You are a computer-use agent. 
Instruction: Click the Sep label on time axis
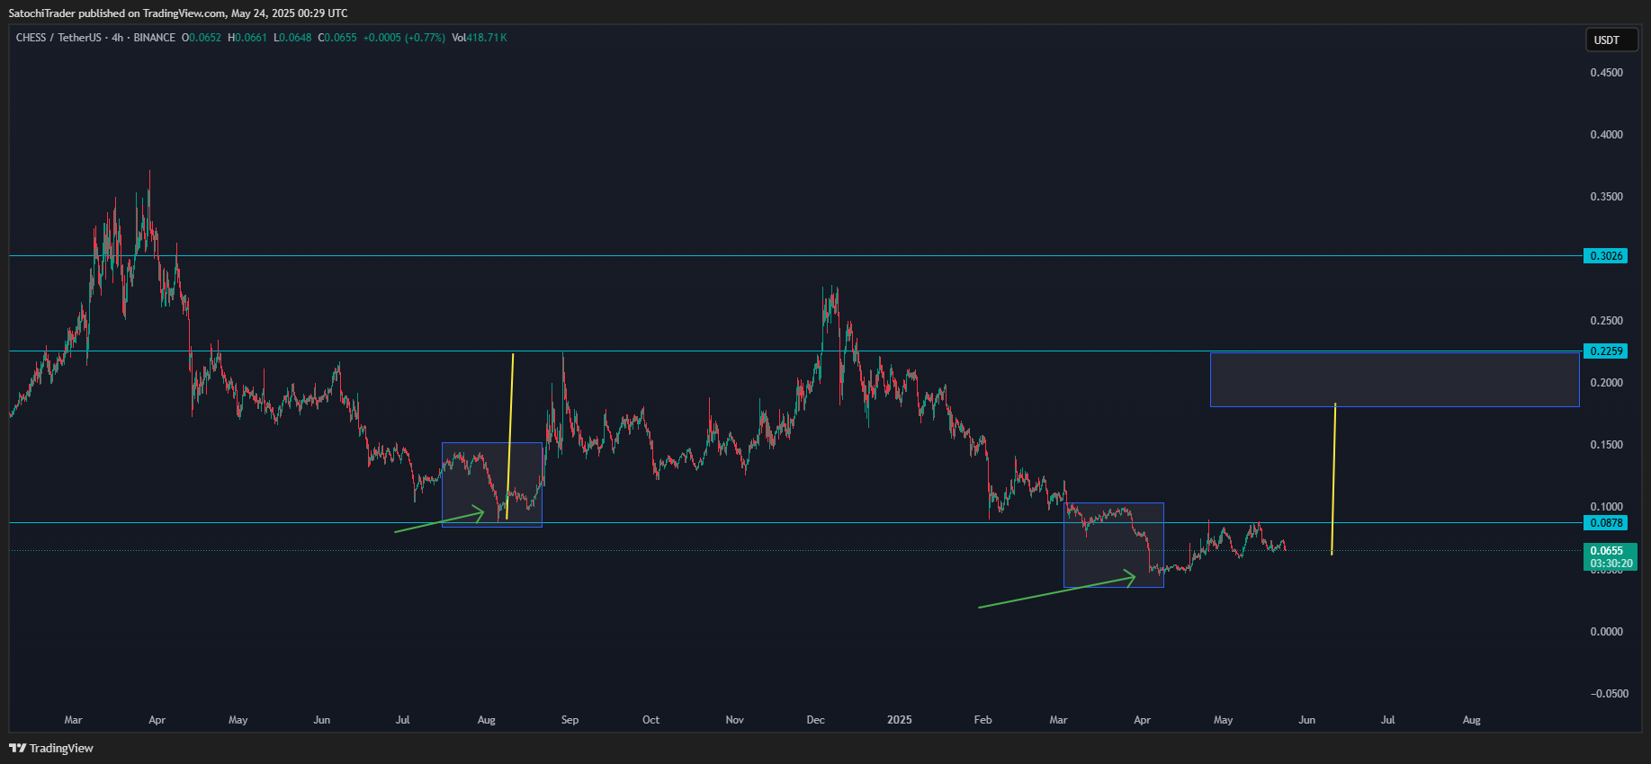coord(570,720)
